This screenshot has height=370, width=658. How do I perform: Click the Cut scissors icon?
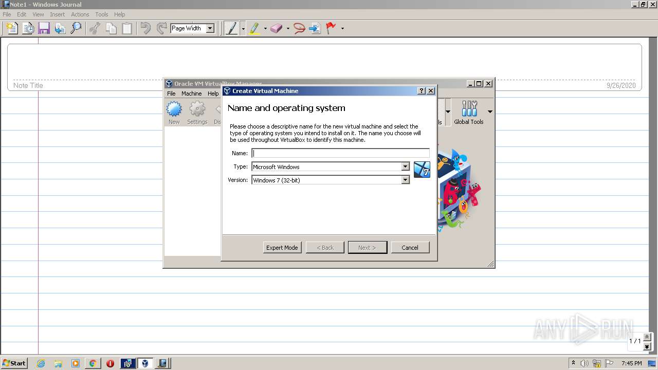pyautogui.click(x=95, y=28)
